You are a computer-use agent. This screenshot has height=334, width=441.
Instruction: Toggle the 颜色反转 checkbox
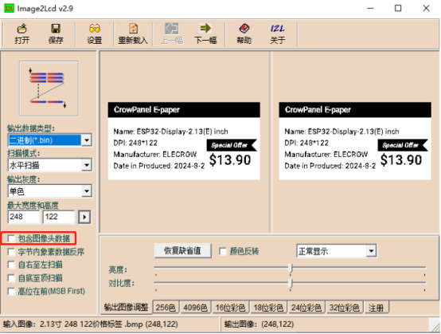pyautogui.click(x=222, y=251)
